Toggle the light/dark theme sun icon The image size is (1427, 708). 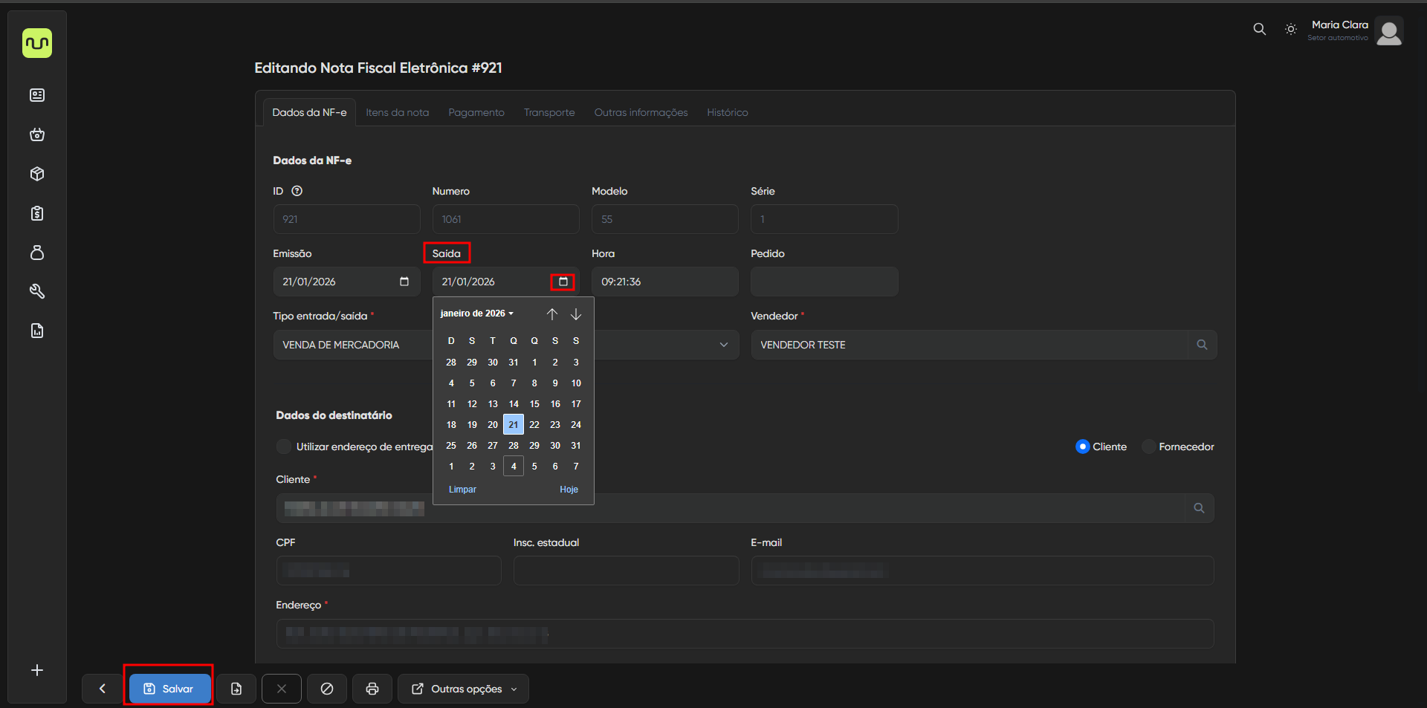(x=1291, y=29)
